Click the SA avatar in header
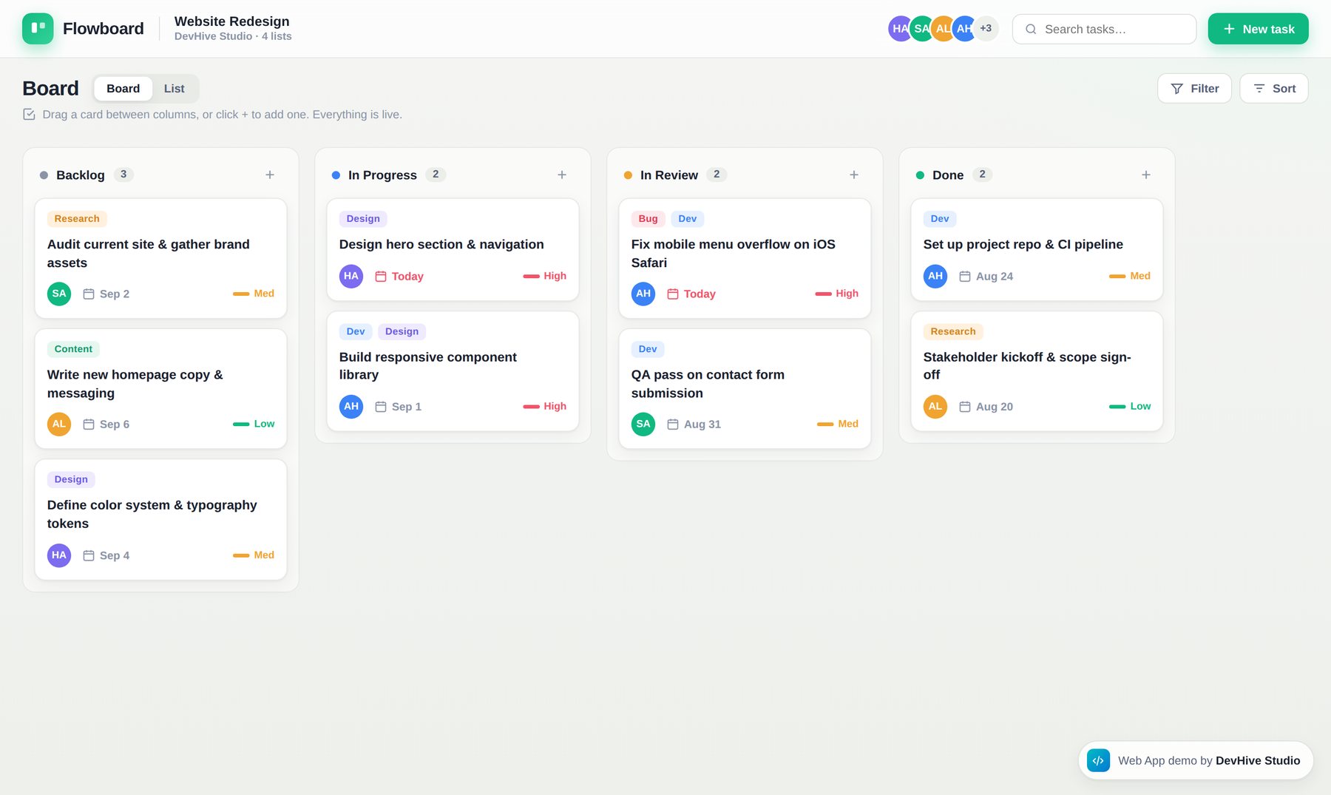Viewport: 1331px width, 795px height. pos(921,29)
